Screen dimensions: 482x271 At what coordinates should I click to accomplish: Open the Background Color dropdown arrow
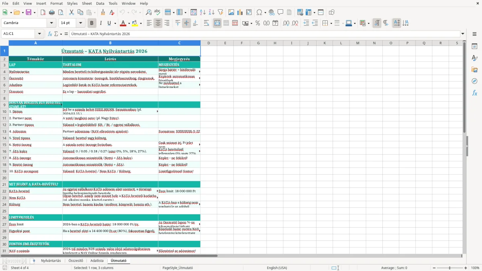[141, 23]
